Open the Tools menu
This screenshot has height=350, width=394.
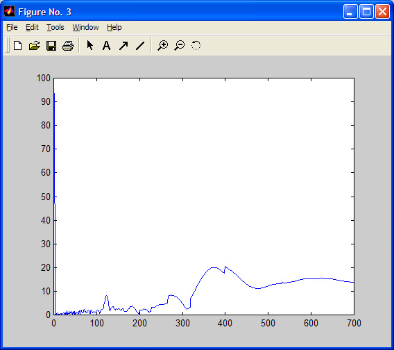click(55, 27)
